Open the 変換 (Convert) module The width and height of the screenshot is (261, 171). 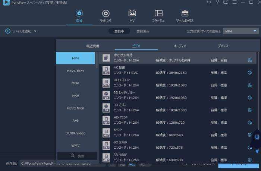coord(79,16)
